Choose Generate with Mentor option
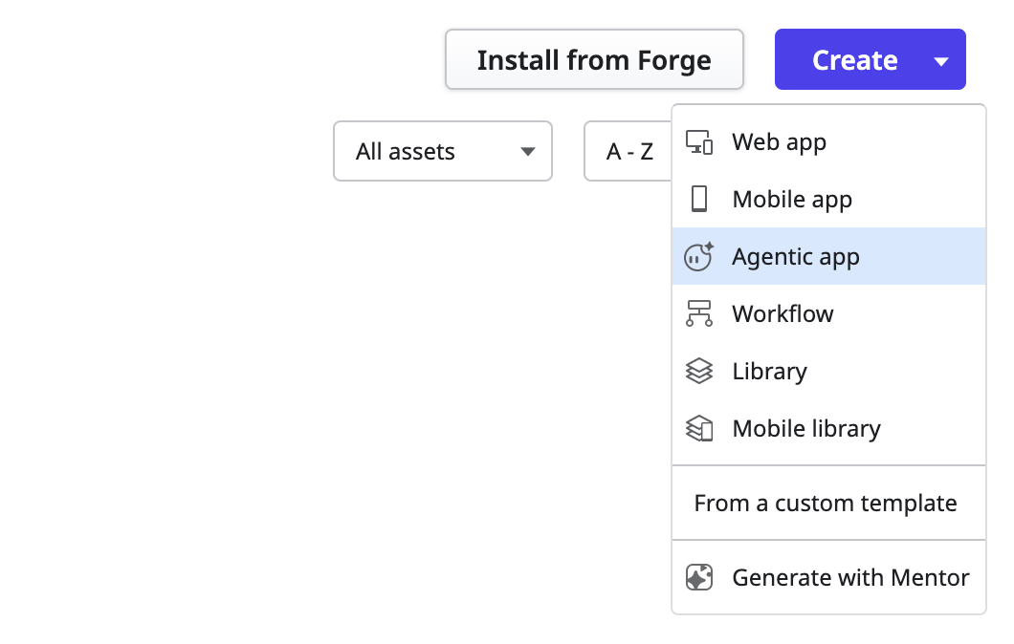The image size is (1014, 644). pyautogui.click(x=829, y=577)
